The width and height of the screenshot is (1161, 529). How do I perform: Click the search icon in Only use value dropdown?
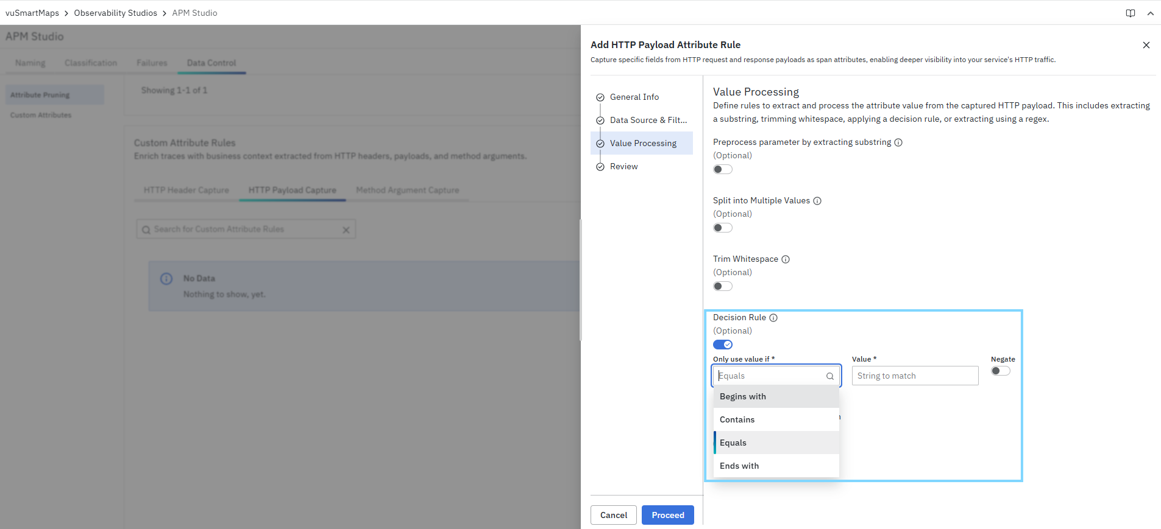click(x=830, y=376)
